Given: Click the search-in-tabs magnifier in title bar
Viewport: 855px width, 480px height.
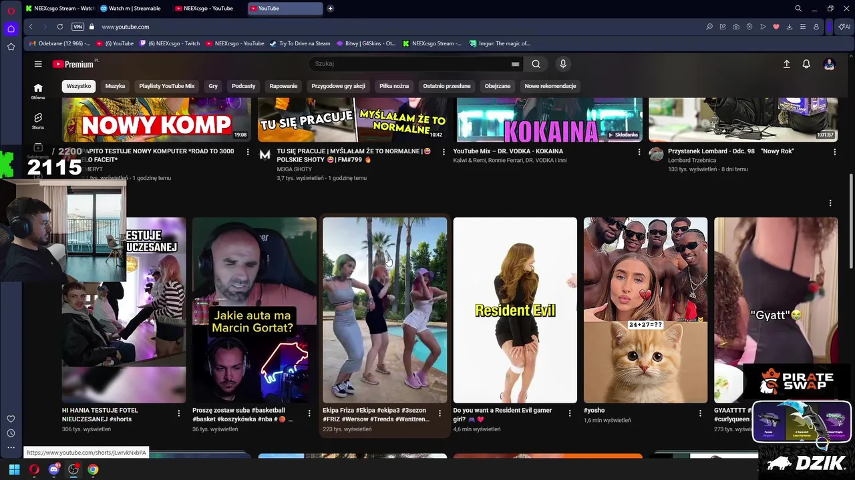Looking at the screenshot, I should (798, 9).
